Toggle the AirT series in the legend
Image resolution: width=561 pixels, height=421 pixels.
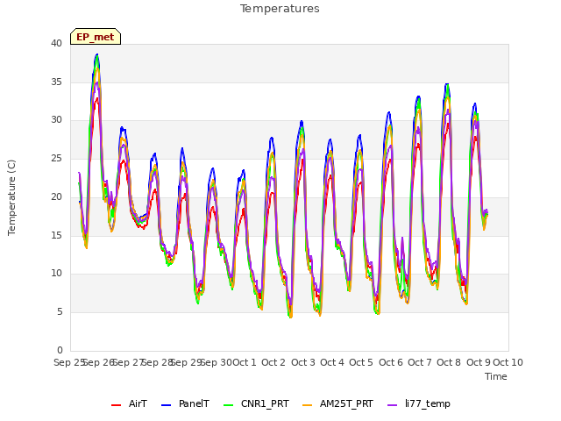pyautogui.click(x=129, y=403)
